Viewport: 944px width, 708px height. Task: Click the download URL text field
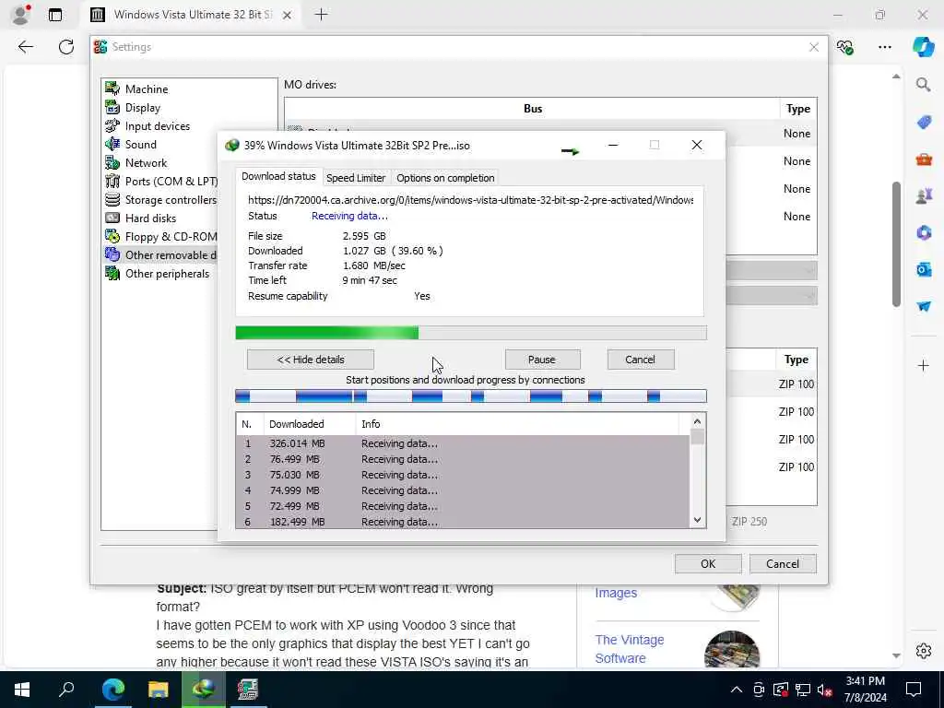click(470, 200)
